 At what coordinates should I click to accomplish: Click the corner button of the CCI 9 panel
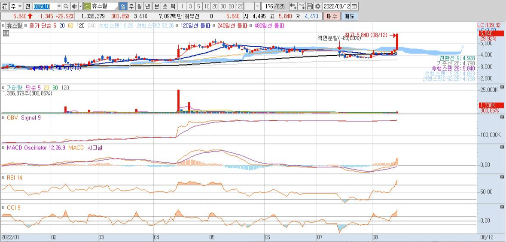click(x=502, y=207)
